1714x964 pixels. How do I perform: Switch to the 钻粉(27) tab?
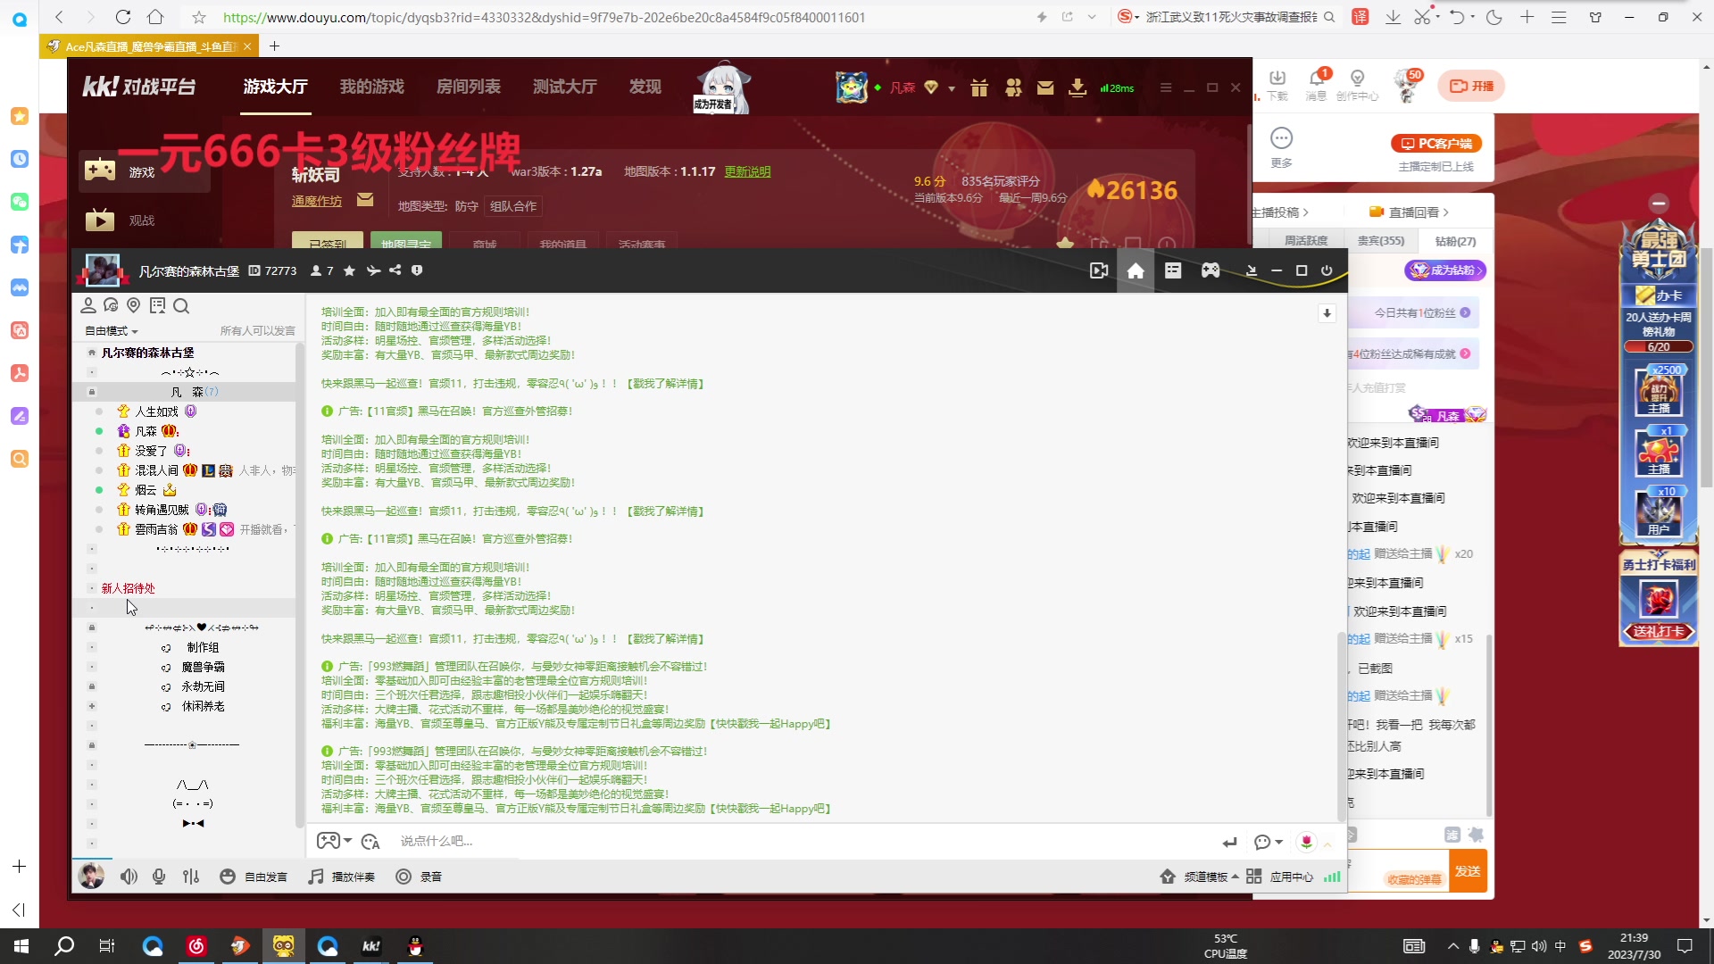coord(1456,241)
